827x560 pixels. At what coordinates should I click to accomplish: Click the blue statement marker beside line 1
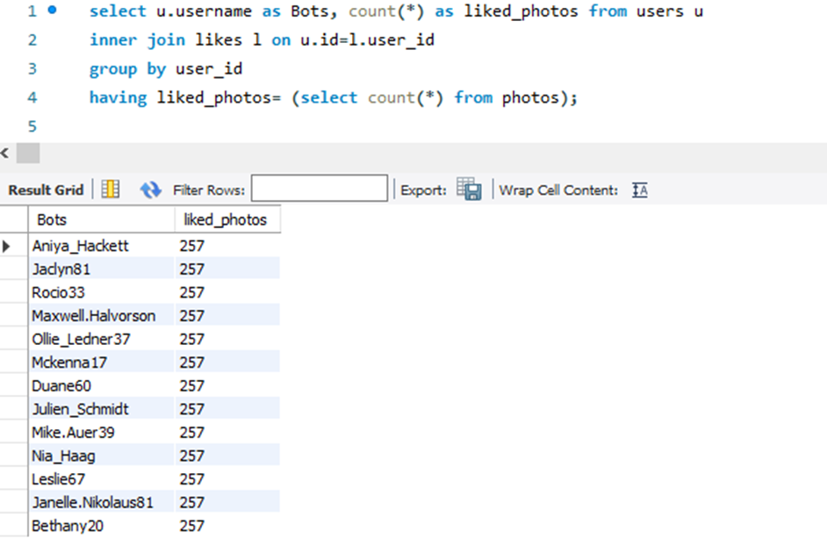click(x=51, y=11)
